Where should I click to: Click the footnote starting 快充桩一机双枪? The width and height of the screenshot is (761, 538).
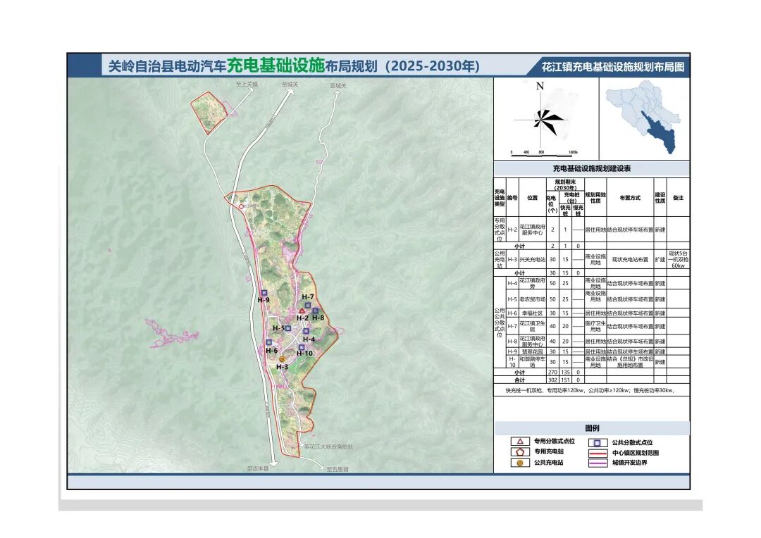point(590,390)
